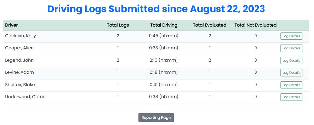Click the 0:33 (hh:mm) driving time

point(164,48)
